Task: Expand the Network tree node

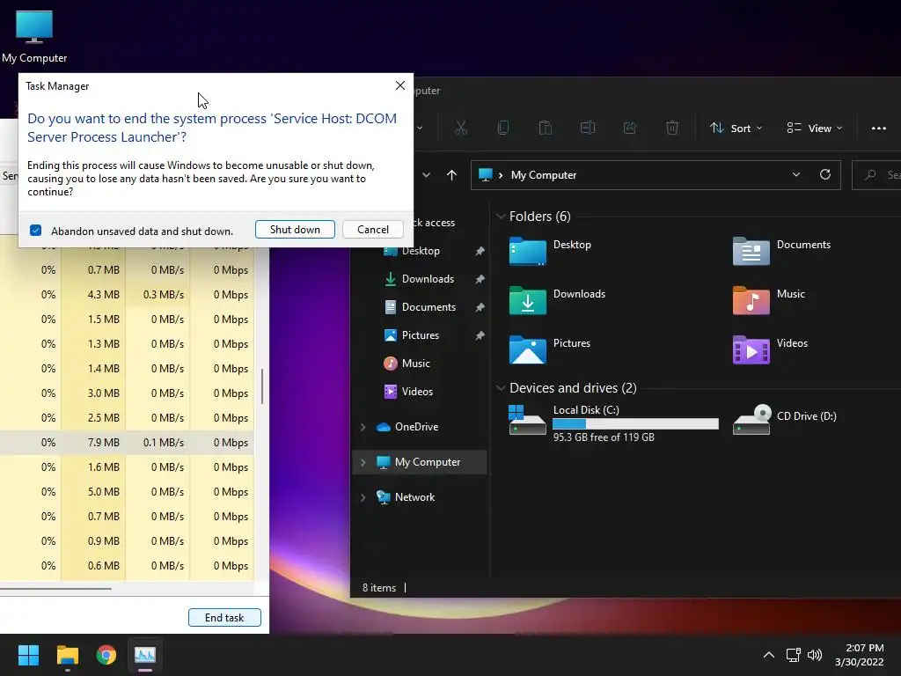Action: click(363, 497)
